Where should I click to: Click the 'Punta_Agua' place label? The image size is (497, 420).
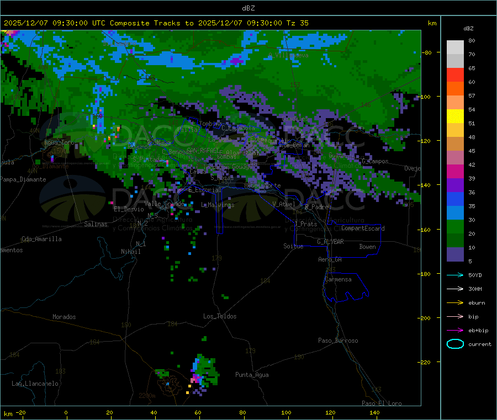(x=252, y=375)
